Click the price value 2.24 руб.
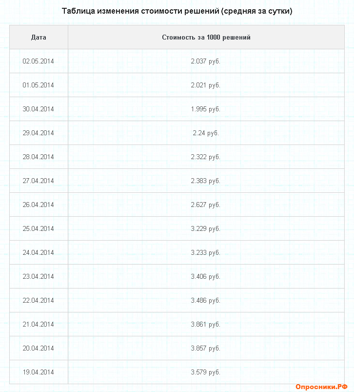Screen dimensions: 354x392 [206, 133]
